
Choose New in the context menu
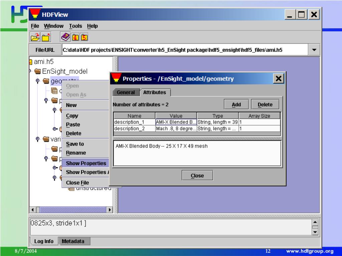tap(85, 105)
